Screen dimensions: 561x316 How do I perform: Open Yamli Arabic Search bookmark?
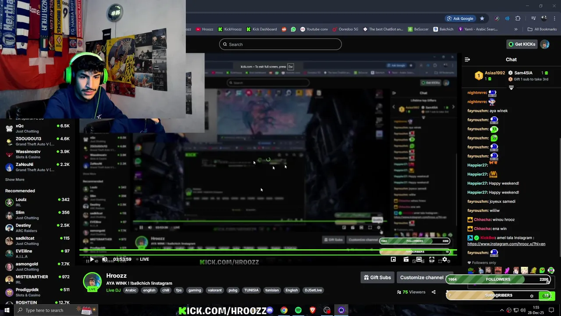[478, 29]
